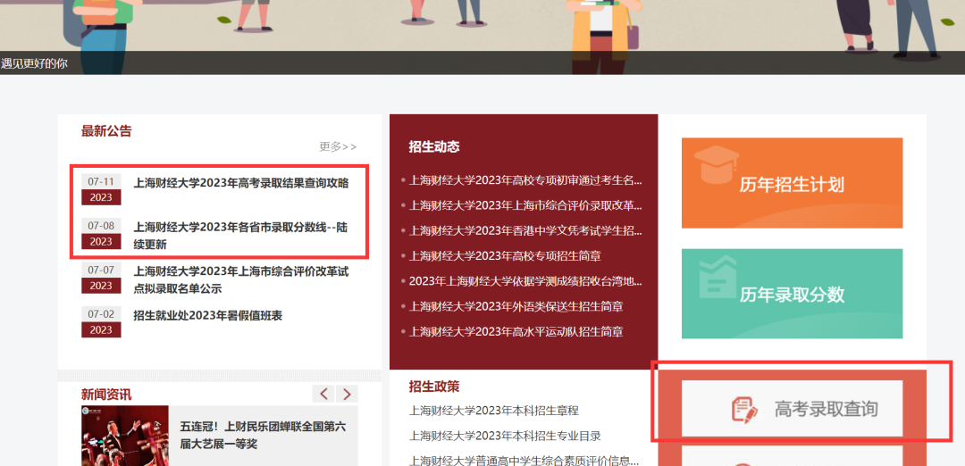Open 上海市综合评价改革试点拟录取名单公示 announcement
Screen dimensions: 965x466
pos(241,279)
